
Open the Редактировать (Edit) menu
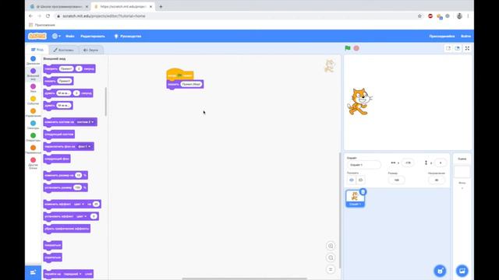(x=93, y=37)
